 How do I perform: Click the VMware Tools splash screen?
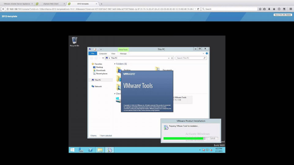click(147, 91)
